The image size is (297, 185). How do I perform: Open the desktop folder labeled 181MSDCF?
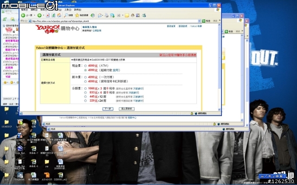click(6, 122)
